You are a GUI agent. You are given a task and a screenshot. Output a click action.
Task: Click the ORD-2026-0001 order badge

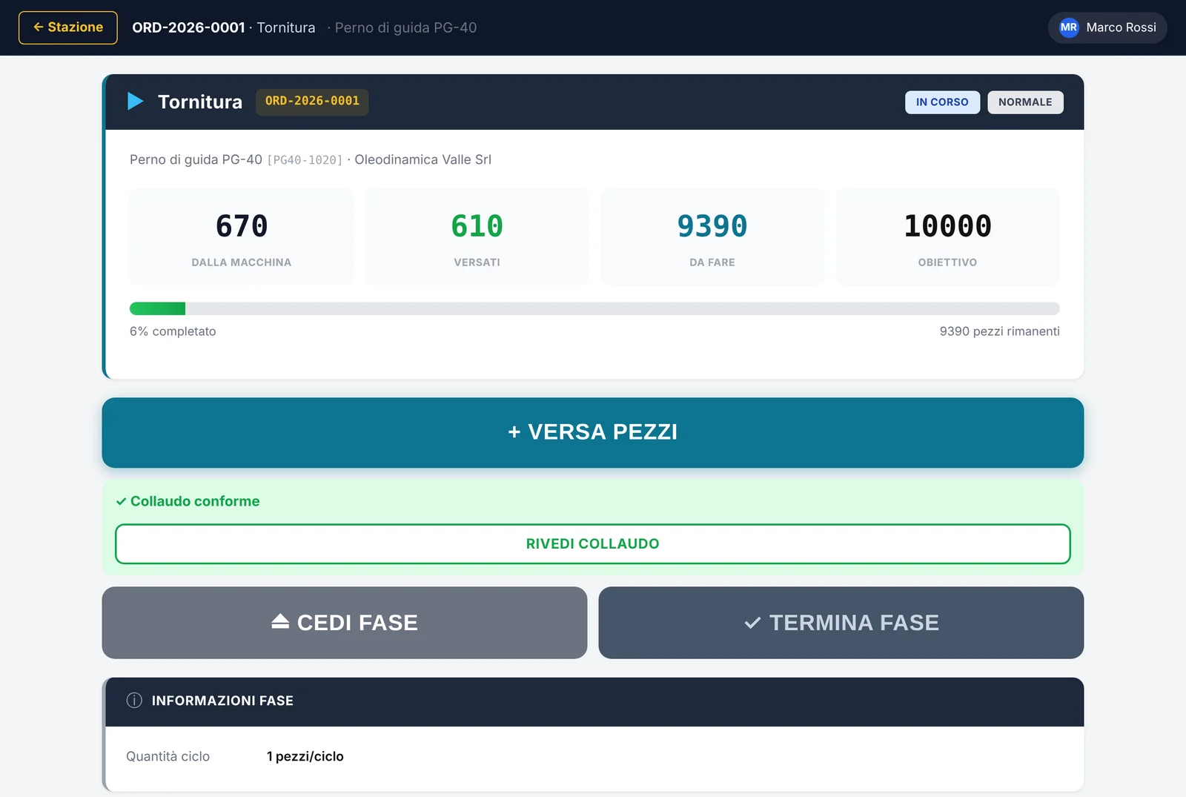[312, 102]
